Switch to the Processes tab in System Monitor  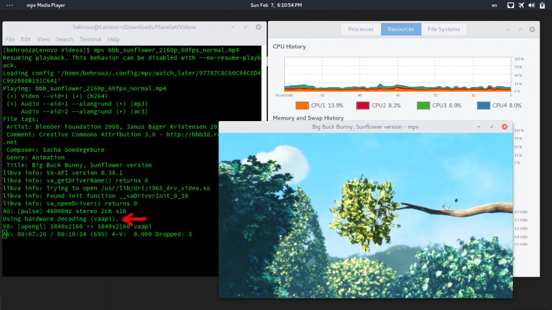tap(361, 29)
